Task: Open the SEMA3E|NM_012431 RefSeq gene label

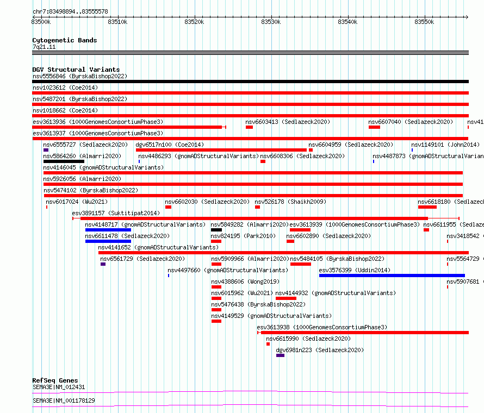Action: click(x=59, y=387)
